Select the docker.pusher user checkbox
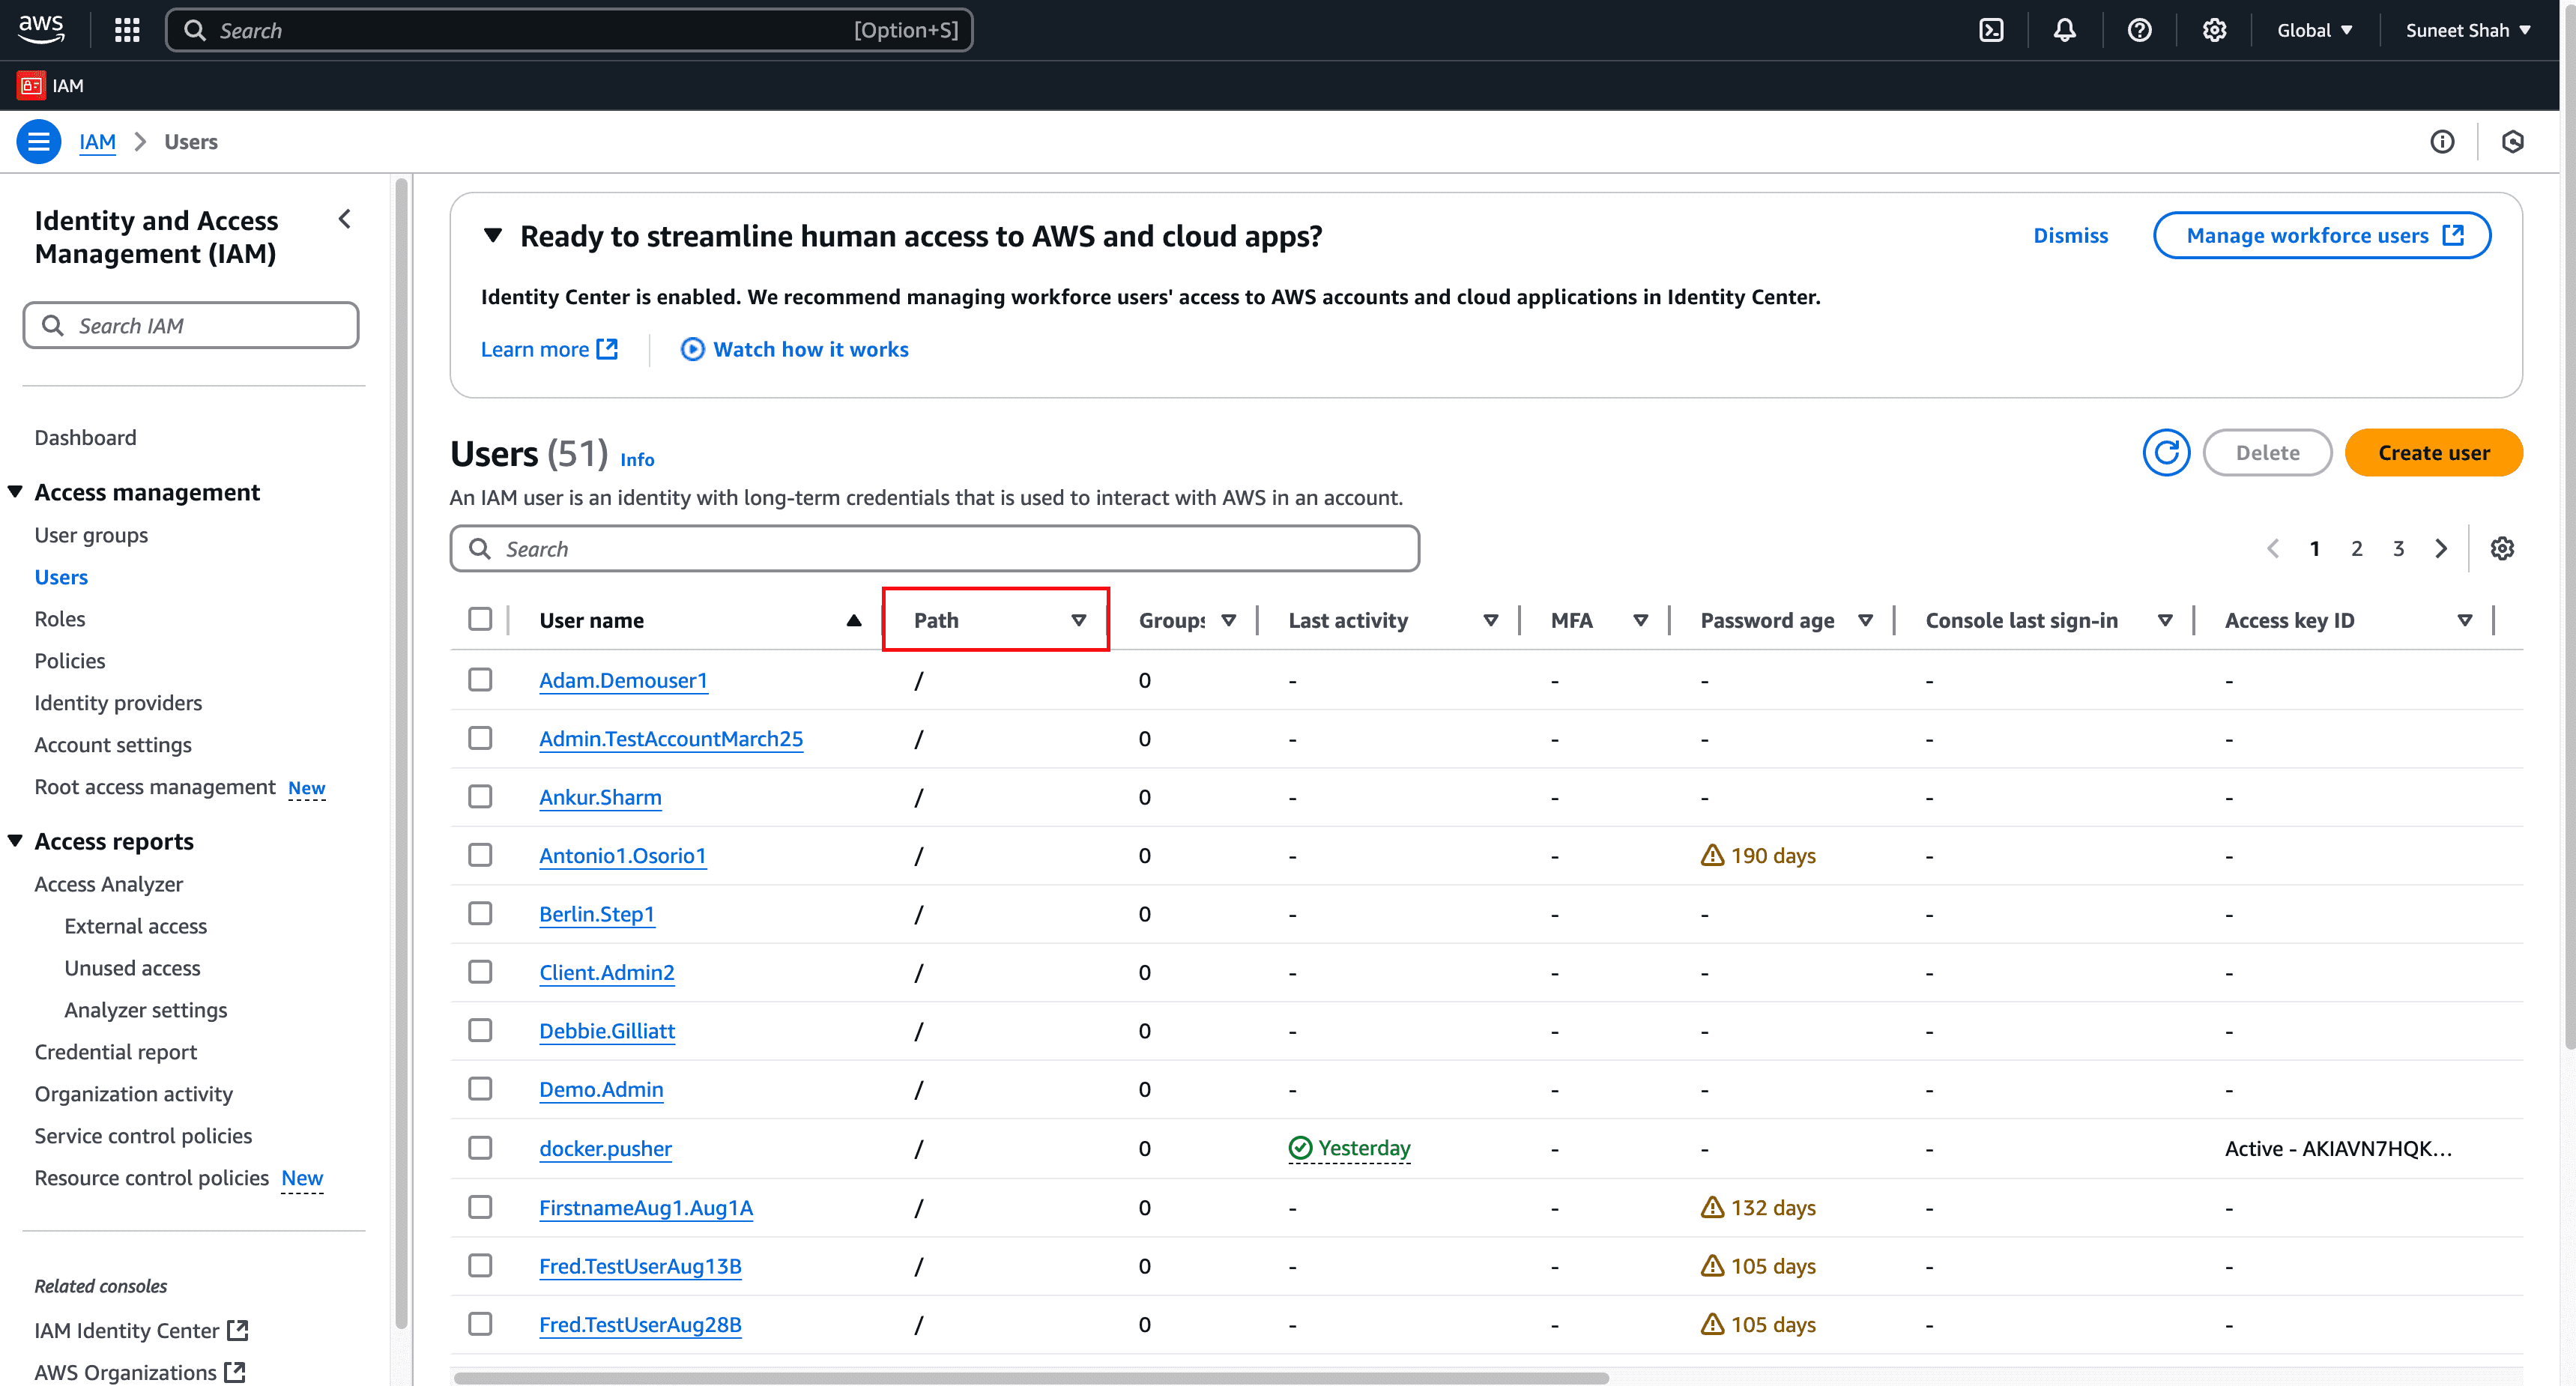Screen dimensions: 2576x1386 coord(480,1147)
